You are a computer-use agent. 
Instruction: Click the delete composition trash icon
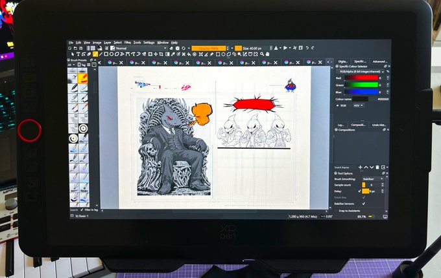377,167
